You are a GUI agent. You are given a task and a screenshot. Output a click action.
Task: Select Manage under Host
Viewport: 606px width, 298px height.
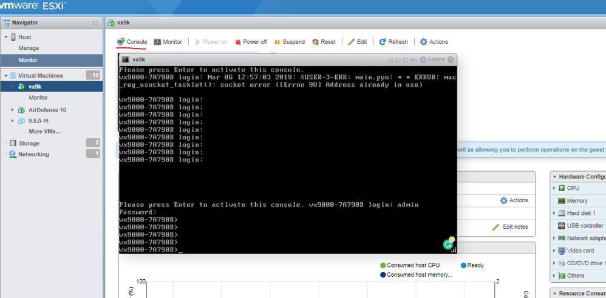coord(29,49)
